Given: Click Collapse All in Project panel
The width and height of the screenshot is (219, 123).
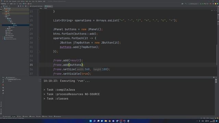Looking at the screenshot, I should [x=23, y=6].
